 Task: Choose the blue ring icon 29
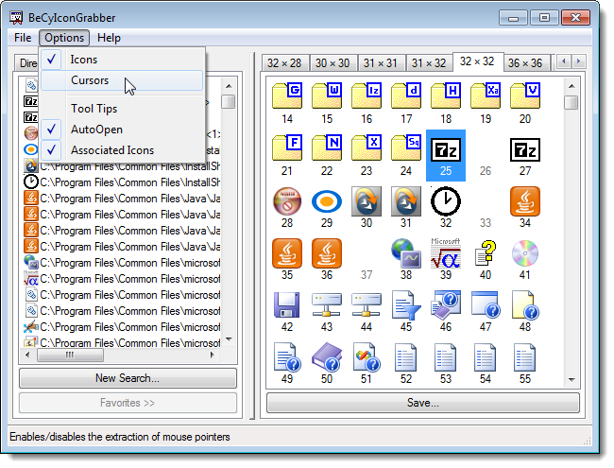coord(327,202)
